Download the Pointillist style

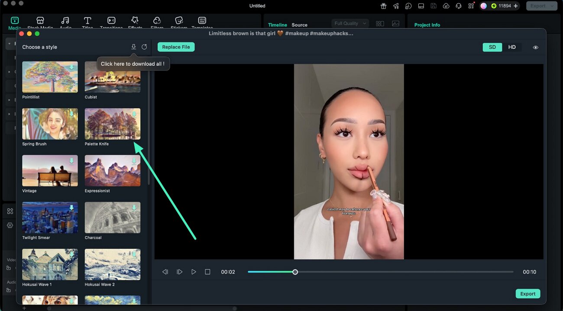pos(71,67)
